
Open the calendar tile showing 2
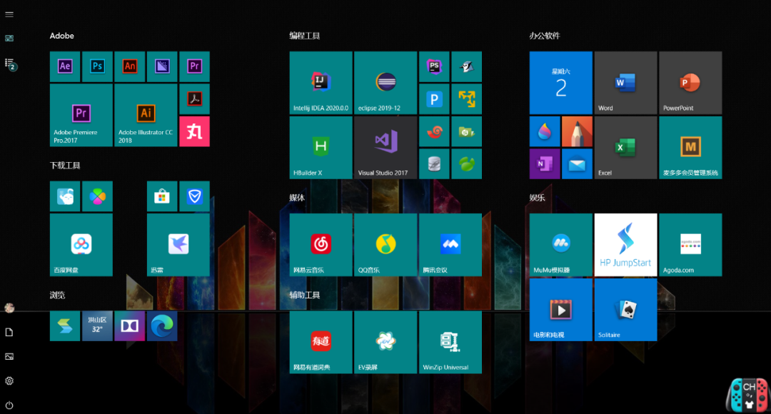point(561,83)
